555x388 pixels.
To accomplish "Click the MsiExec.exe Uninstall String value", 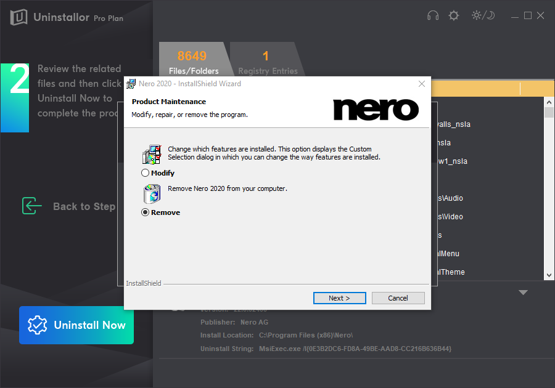I will [x=355, y=349].
